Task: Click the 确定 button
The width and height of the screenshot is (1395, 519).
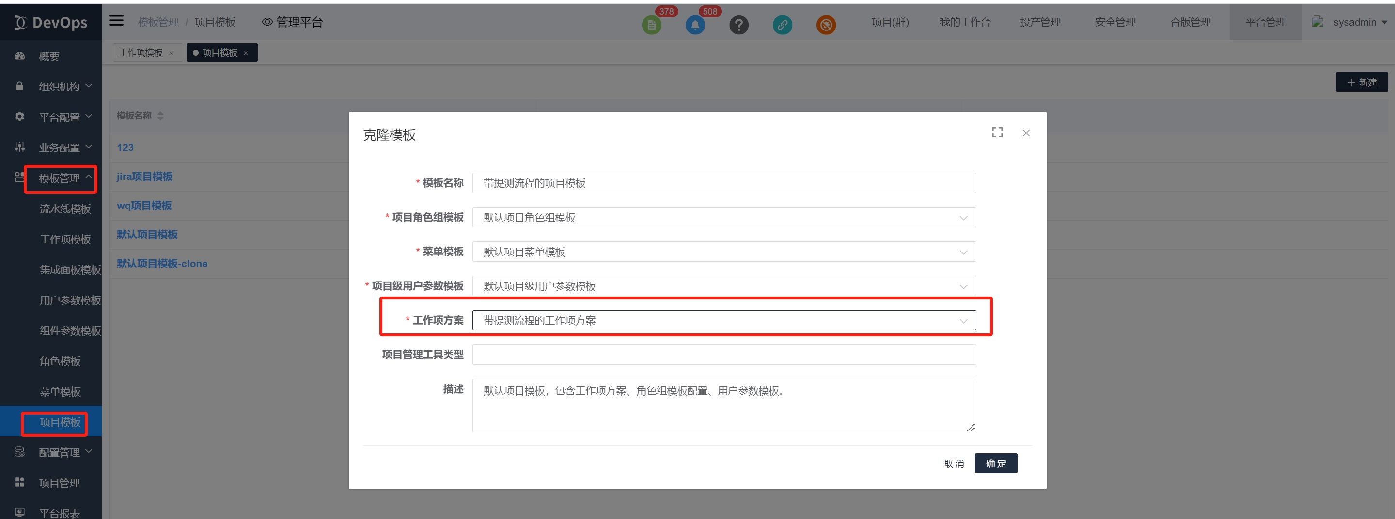Action: tap(995, 463)
